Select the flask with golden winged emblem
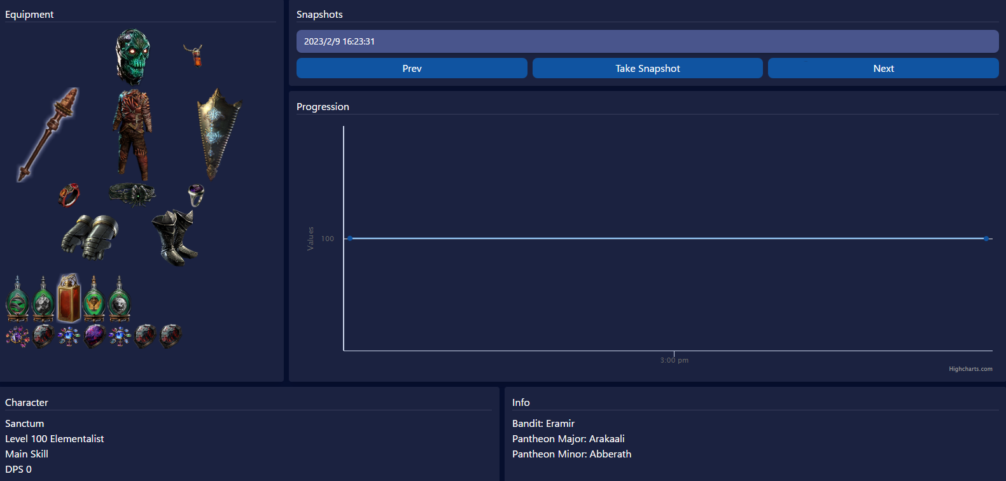Viewport: 1006px width, 481px height. (94, 298)
